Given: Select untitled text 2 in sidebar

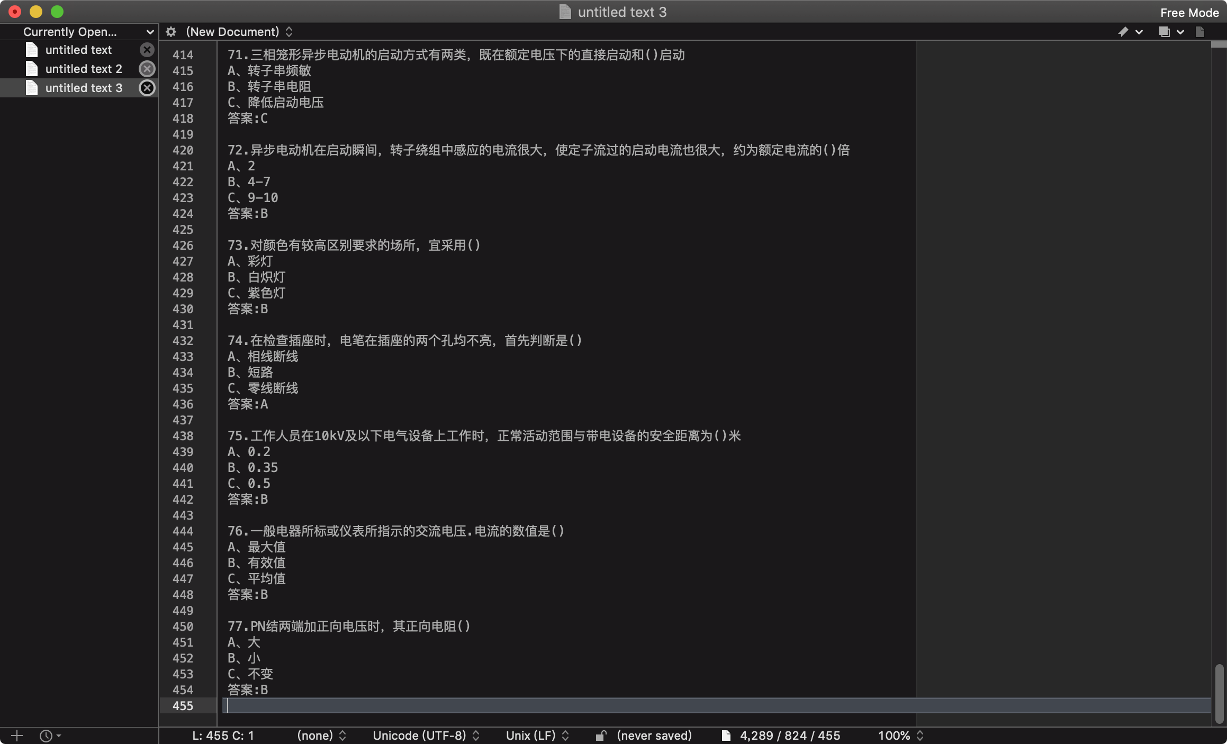Looking at the screenshot, I should pos(84,69).
